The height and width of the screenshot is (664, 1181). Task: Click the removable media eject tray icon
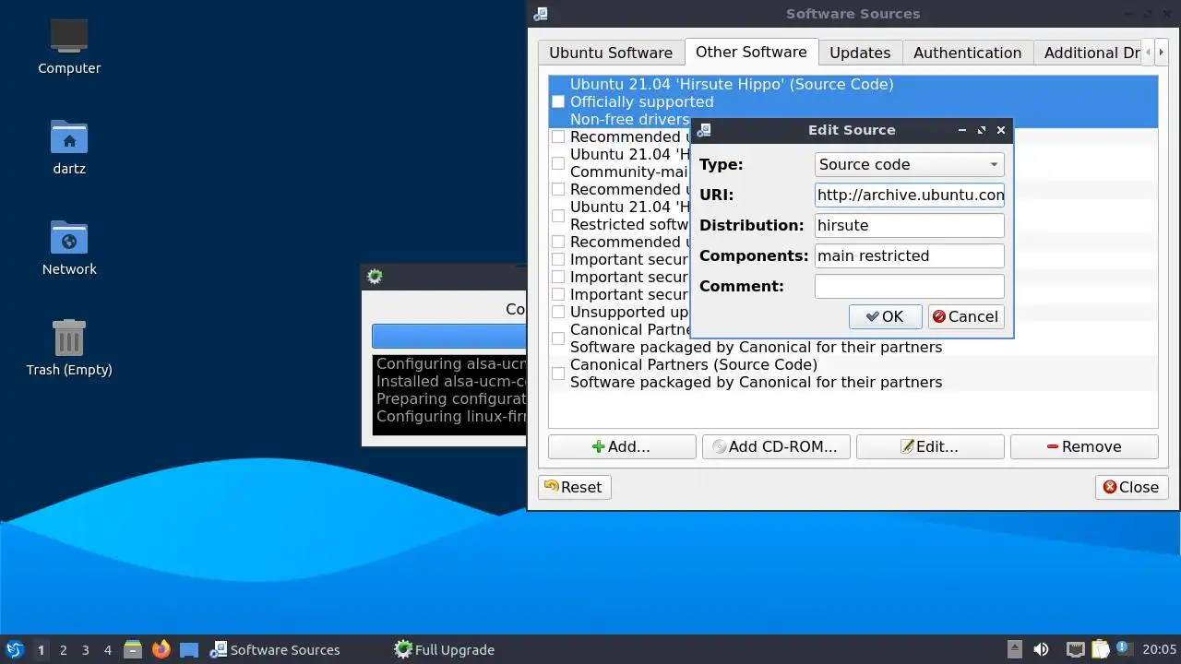pyautogui.click(x=1014, y=649)
